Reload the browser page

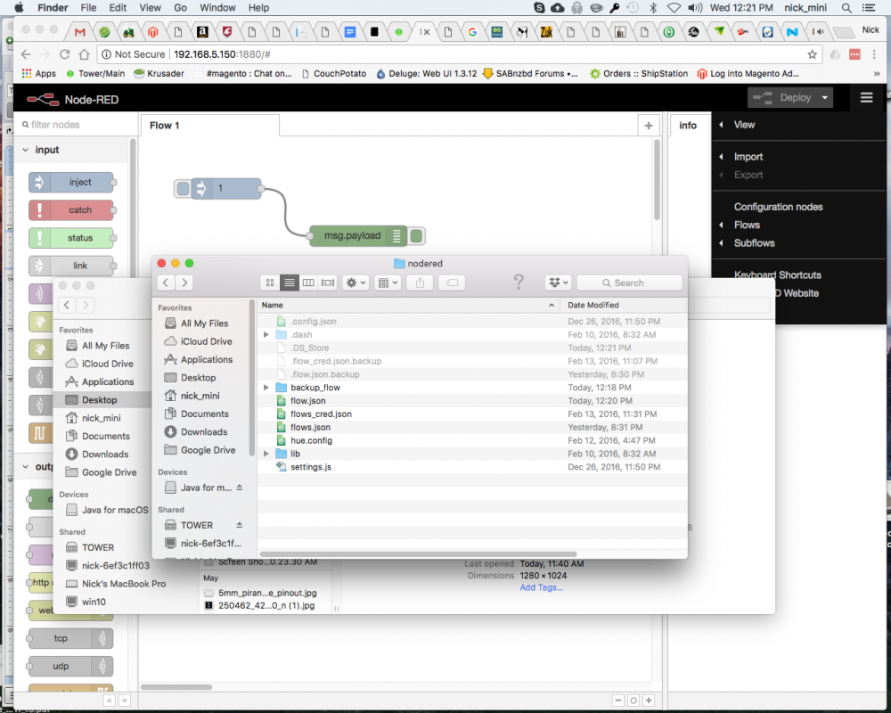65,54
